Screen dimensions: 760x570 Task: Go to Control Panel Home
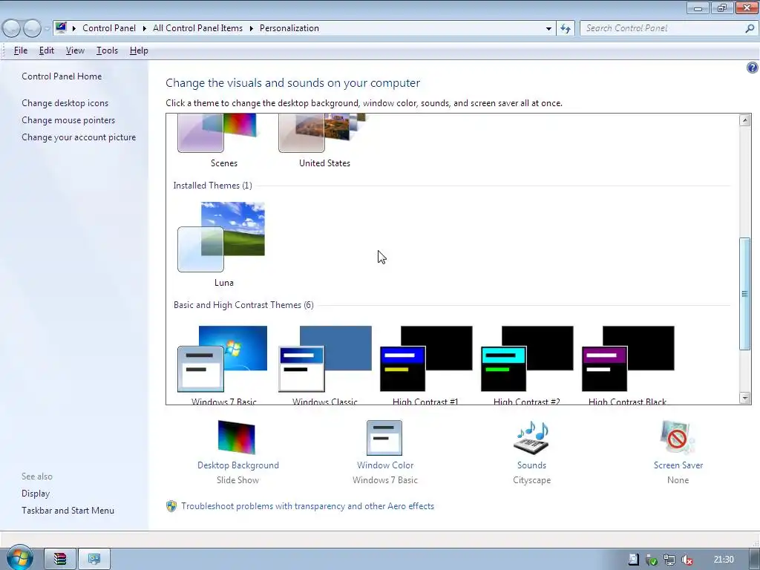click(62, 76)
